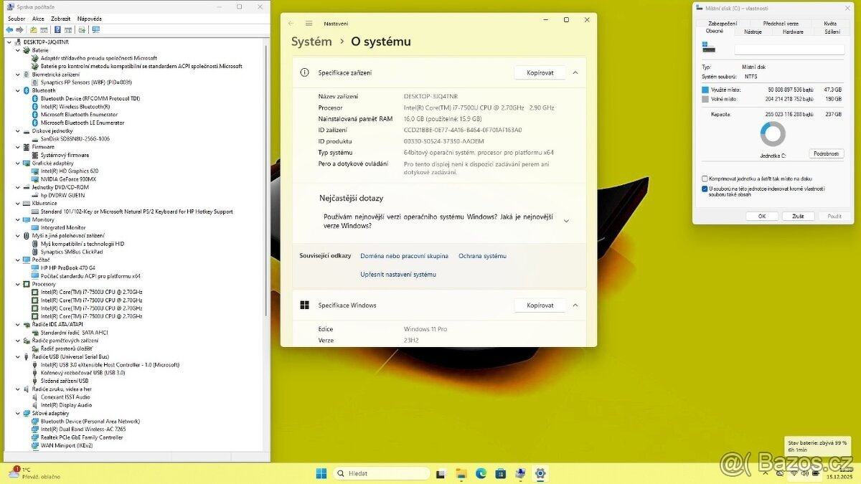
Task: Collapse the Specifikace zařízení section
Action: pos(575,72)
